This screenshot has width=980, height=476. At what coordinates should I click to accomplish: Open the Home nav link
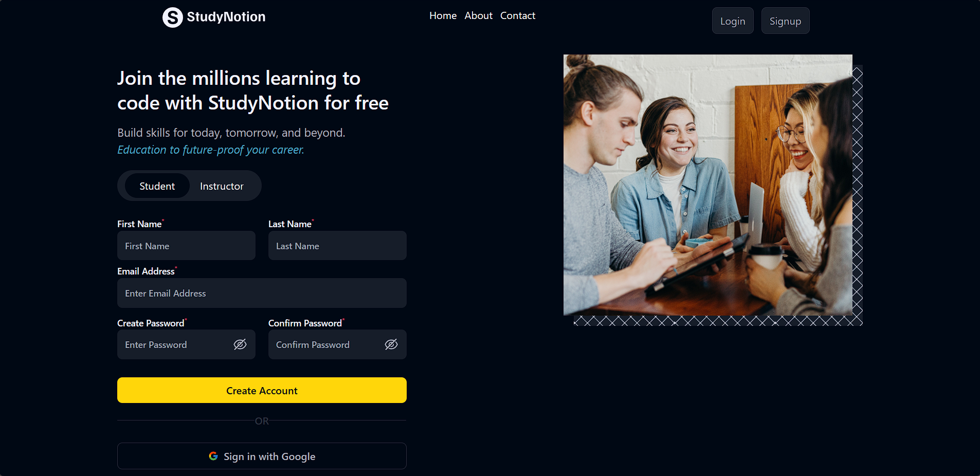(443, 15)
